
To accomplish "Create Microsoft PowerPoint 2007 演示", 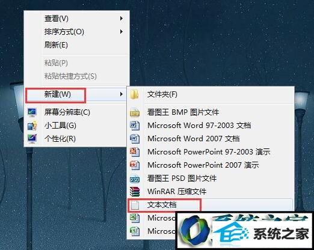I will tap(211, 165).
